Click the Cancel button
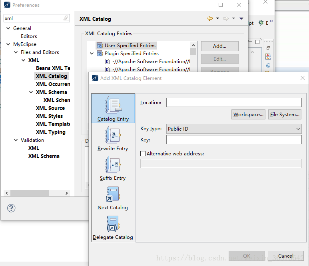Viewport: 309px width, 266px height. point(285,256)
